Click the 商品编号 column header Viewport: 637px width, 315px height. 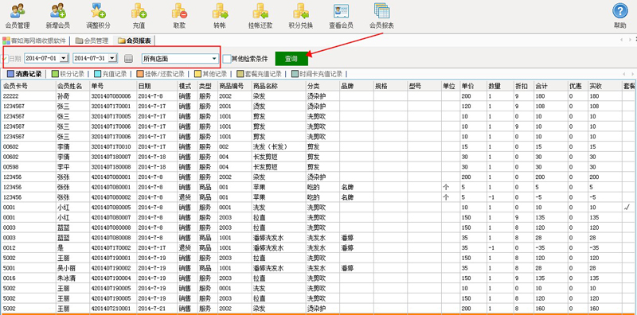click(x=234, y=86)
